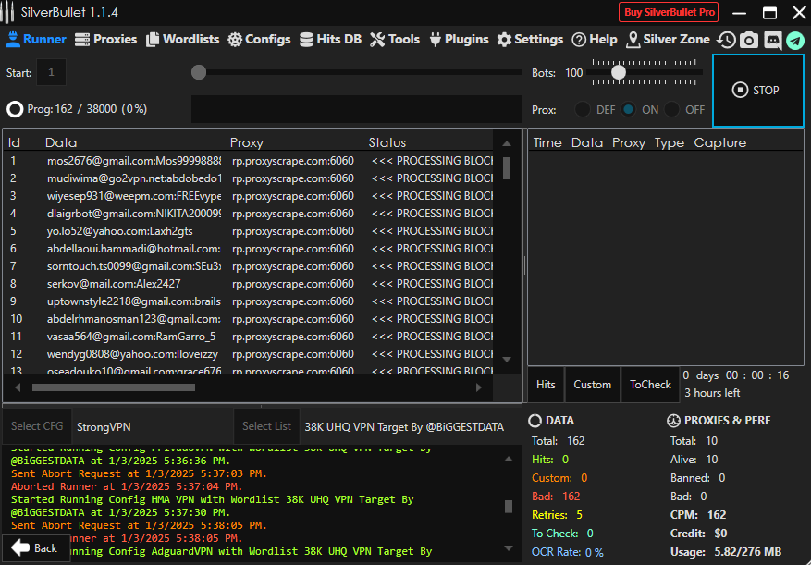This screenshot has height=565, width=811.
Task: Click the Back button at bottom left
Action: (x=35, y=547)
